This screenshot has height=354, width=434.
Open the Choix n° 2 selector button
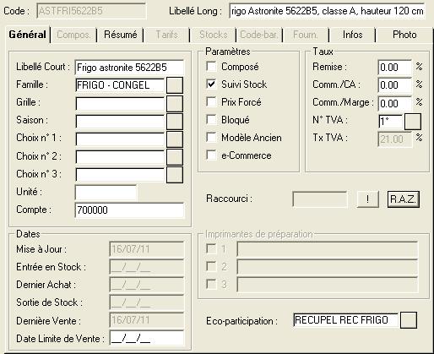click(x=175, y=157)
